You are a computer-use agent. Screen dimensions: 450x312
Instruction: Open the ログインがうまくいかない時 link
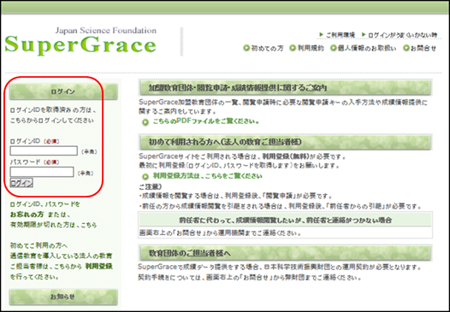[x=403, y=35]
